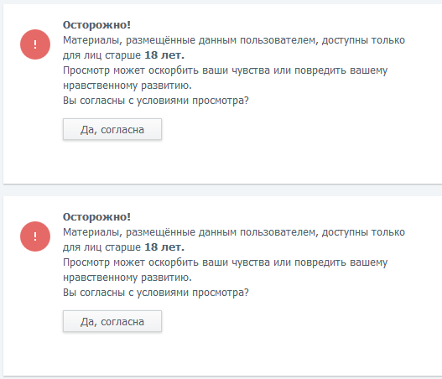Screen dimensions: 442x379
Task: Accept with "Да, согласна" in the second warning
Action: pyautogui.click(x=112, y=321)
